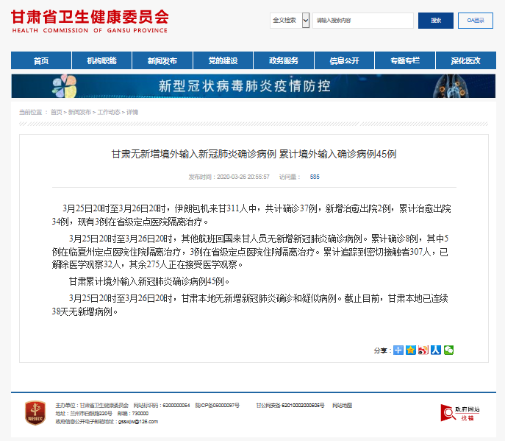Share article to QQ Zone star icon
The height and width of the screenshot is (441, 505).
pyautogui.click(x=411, y=350)
